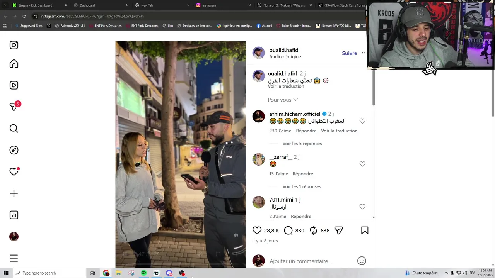Open comments bubble icon next to 830
495x278 pixels.
(x=288, y=231)
